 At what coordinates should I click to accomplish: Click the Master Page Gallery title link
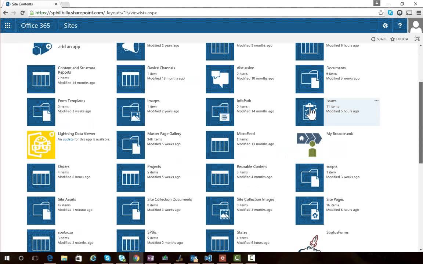(x=164, y=133)
